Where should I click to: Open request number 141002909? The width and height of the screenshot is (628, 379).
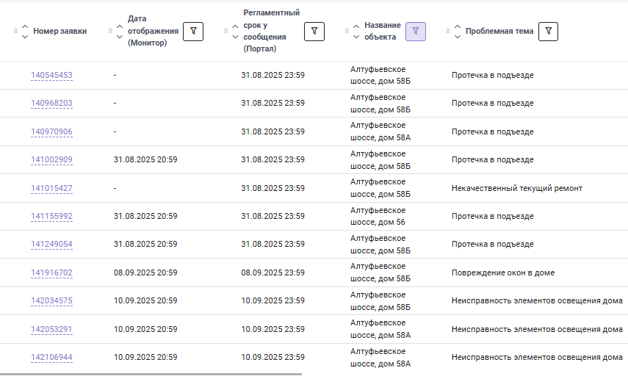pyautogui.click(x=51, y=159)
